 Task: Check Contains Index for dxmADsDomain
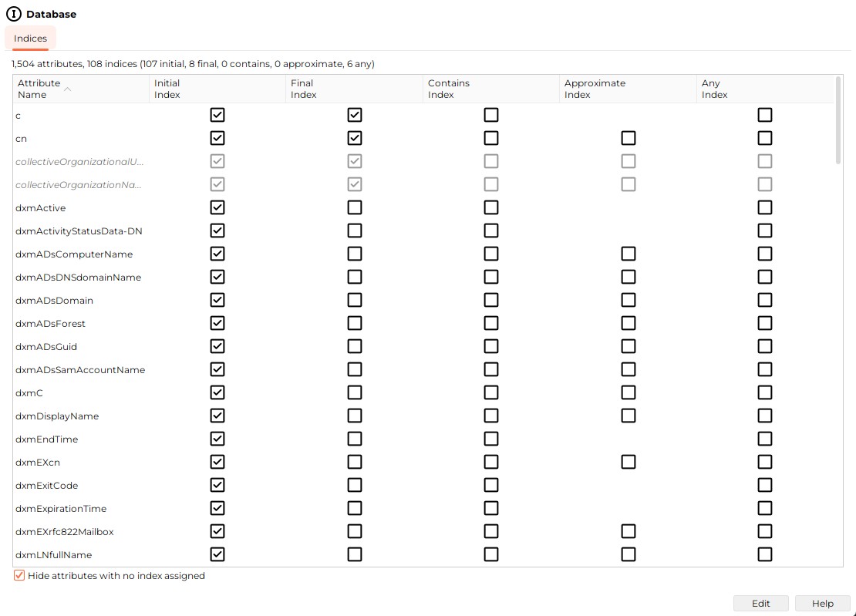[x=491, y=300]
